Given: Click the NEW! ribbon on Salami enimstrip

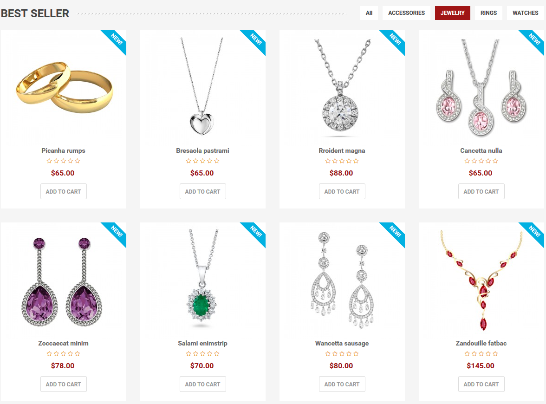Looking at the screenshot, I should pyautogui.click(x=255, y=232).
